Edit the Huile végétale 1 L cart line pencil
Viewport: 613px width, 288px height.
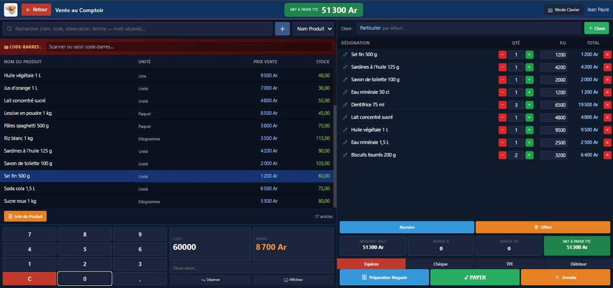click(345, 130)
